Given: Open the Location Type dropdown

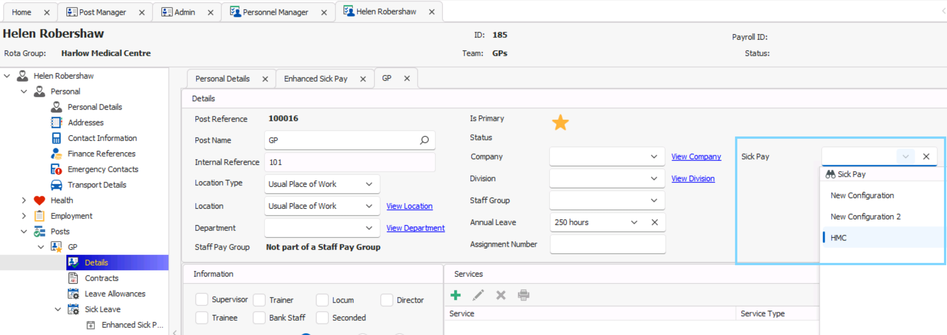Looking at the screenshot, I should coord(369,184).
